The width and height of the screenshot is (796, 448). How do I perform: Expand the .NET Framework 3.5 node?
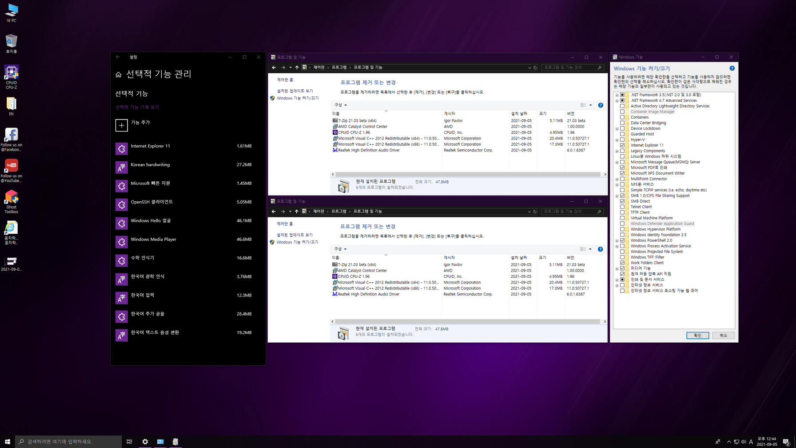click(617, 95)
